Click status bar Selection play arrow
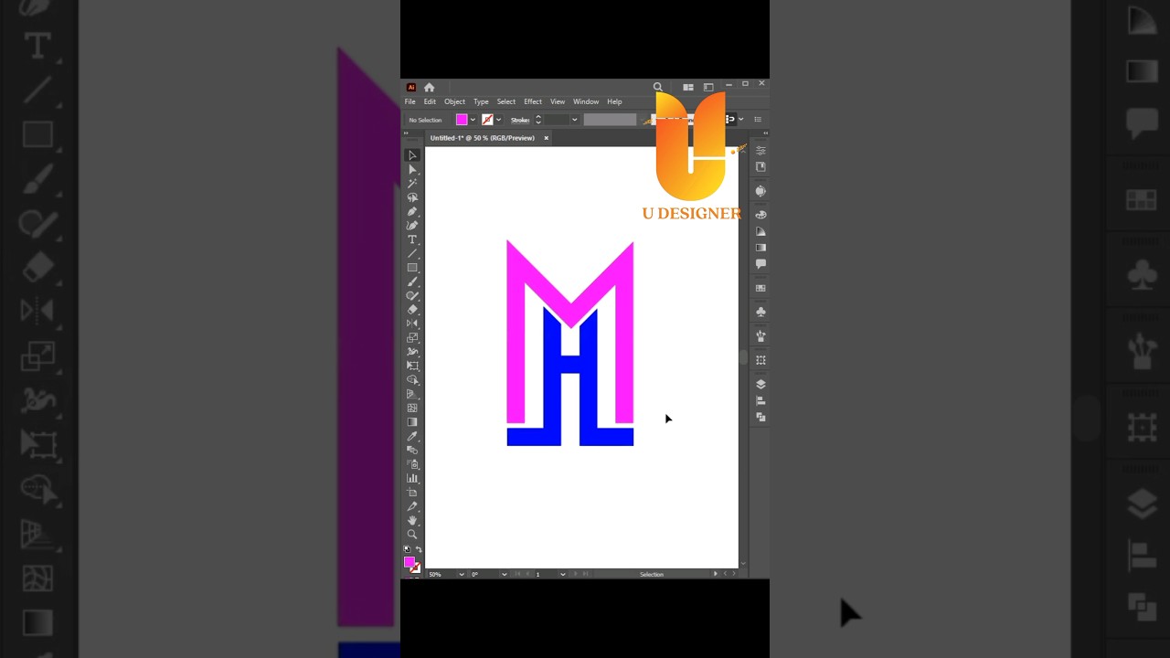Viewport: 1170px width, 658px height. click(716, 574)
